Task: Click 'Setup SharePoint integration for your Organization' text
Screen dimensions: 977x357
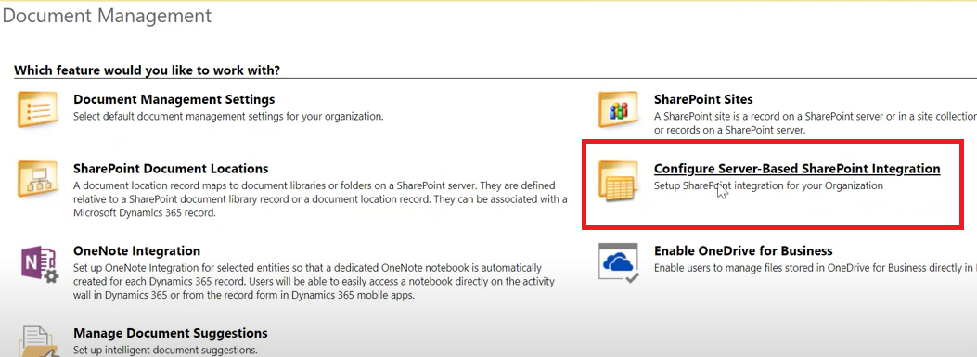Action: [768, 185]
